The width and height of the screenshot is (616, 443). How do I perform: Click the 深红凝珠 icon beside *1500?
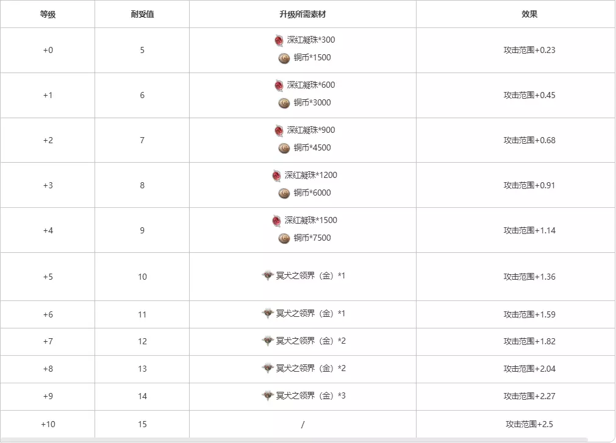click(x=276, y=221)
